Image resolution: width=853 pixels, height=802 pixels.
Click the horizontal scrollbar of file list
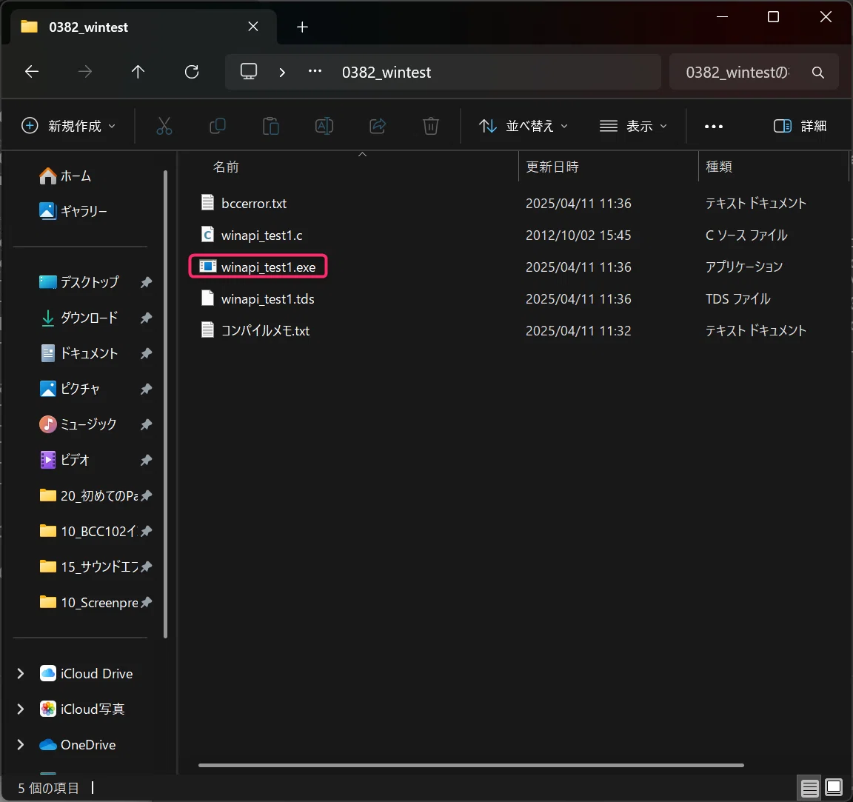click(x=471, y=766)
